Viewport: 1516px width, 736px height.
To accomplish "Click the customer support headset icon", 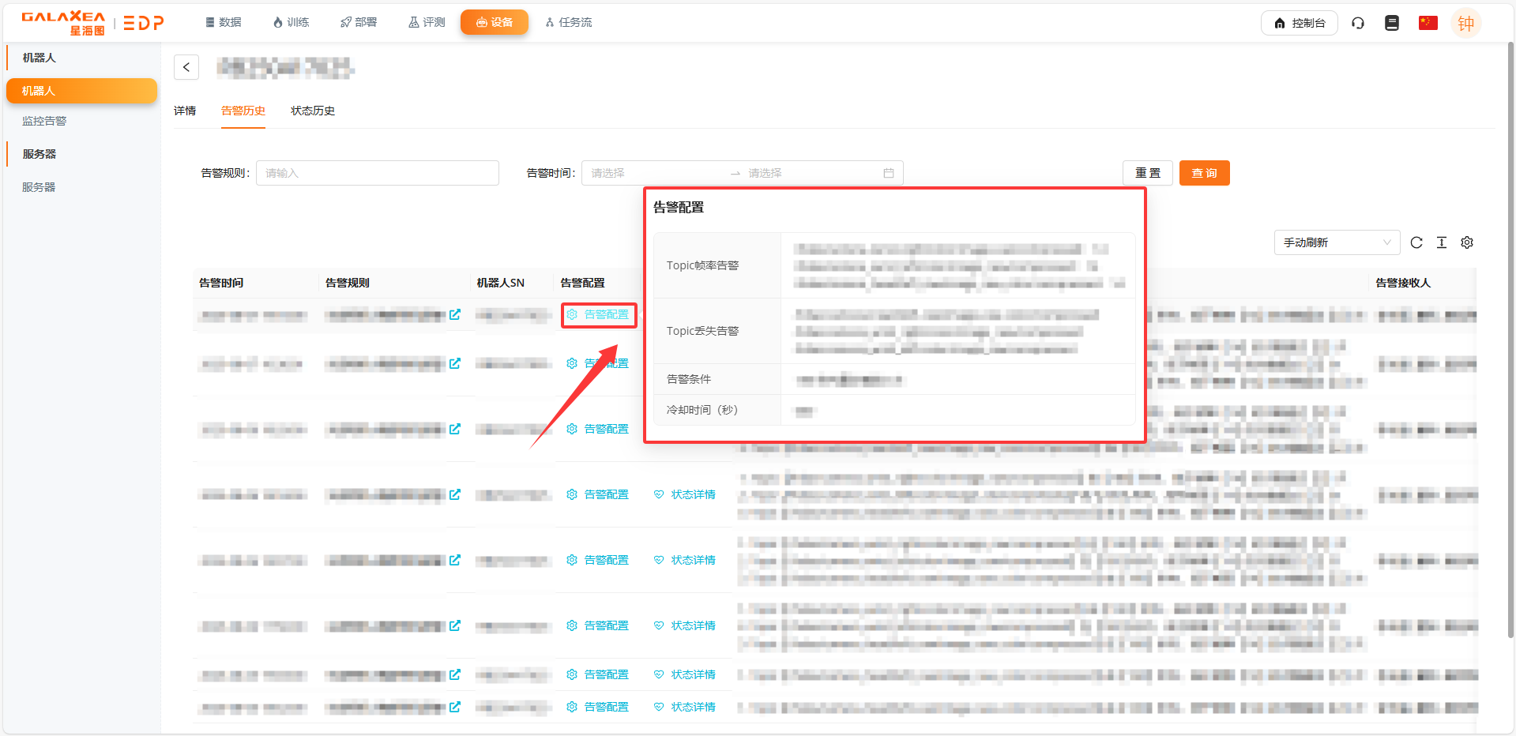I will 1358,23.
